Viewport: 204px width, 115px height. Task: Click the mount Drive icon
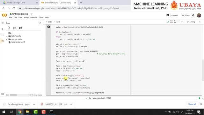(20, 28)
